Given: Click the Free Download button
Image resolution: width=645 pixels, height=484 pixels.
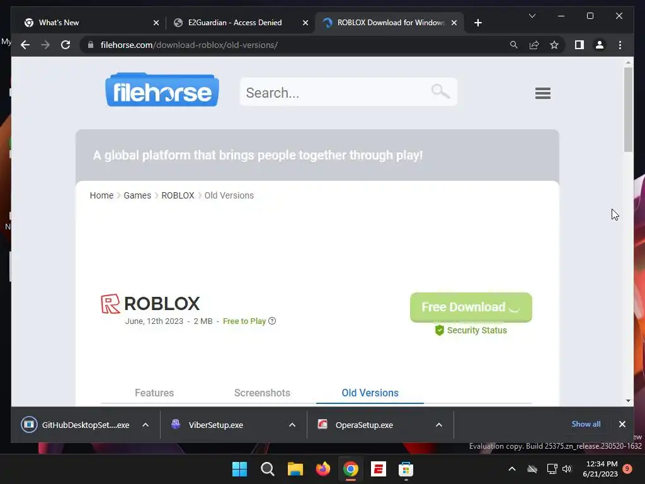Looking at the screenshot, I should click(471, 307).
